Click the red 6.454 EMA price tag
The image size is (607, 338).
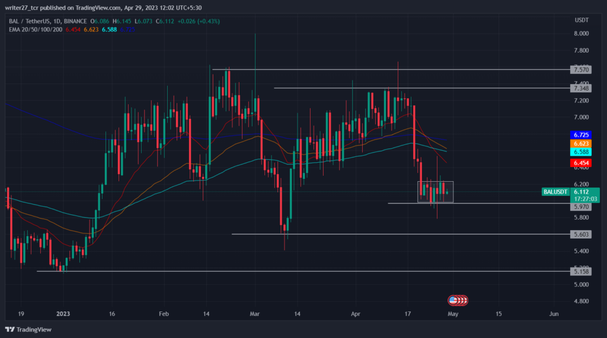(x=581, y=163)
